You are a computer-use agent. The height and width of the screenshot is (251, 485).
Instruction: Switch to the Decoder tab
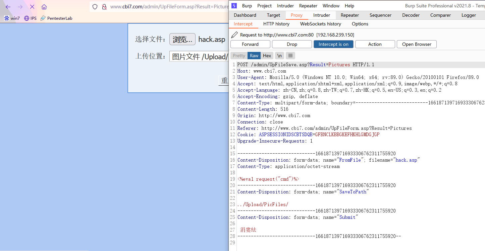(411, 15)
